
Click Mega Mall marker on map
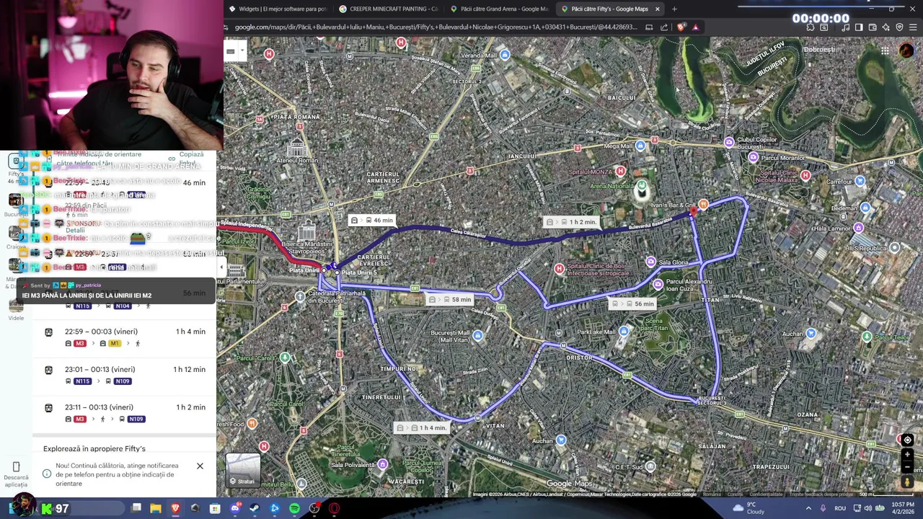pyautogui.click(x=640, y=146)
